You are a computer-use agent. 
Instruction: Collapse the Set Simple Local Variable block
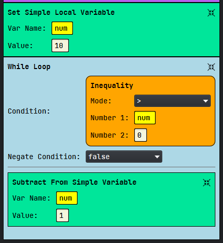(x=211, y=13)
